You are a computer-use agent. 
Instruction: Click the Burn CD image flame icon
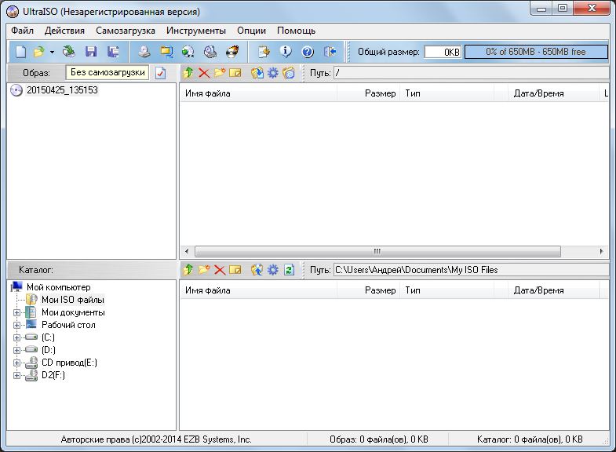(232, 52)
